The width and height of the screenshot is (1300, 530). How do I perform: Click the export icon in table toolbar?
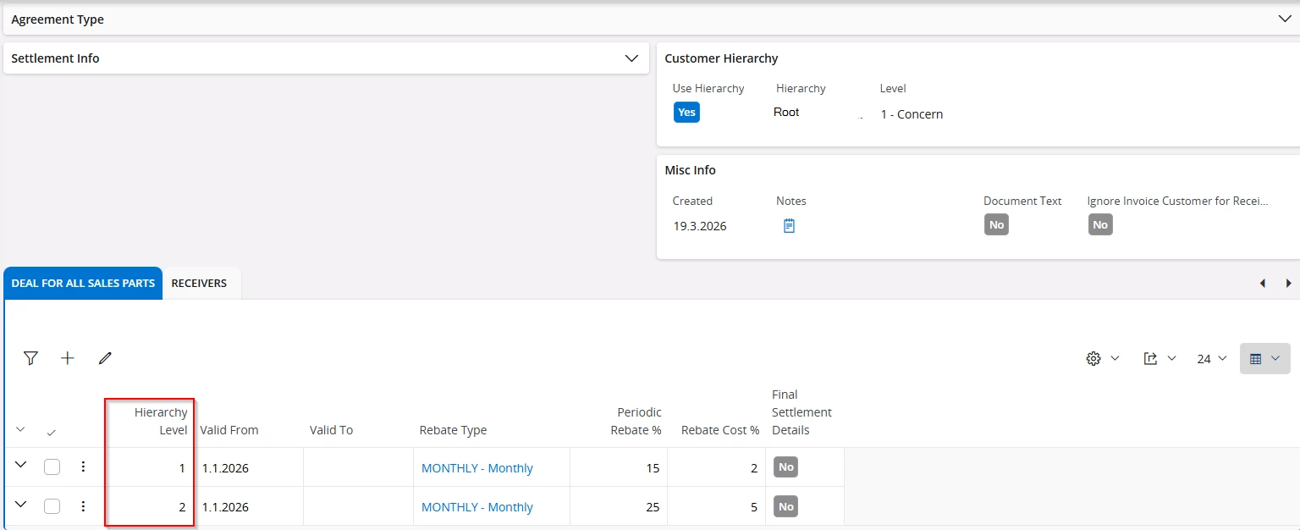click(x=1159, y=359)
